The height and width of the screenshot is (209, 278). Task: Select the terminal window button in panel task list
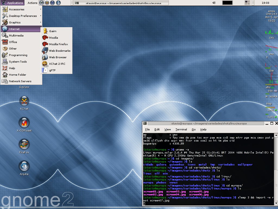click(x=121, y=3)
